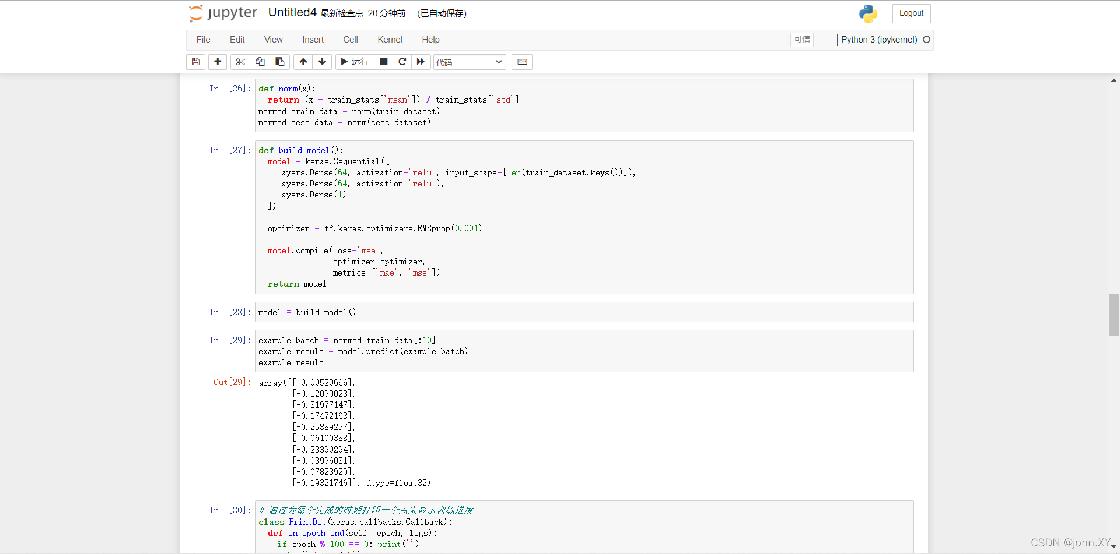This screenshot has height=554, width=1120.
Task: Restart the kernel icon
Action: (402, 62)
